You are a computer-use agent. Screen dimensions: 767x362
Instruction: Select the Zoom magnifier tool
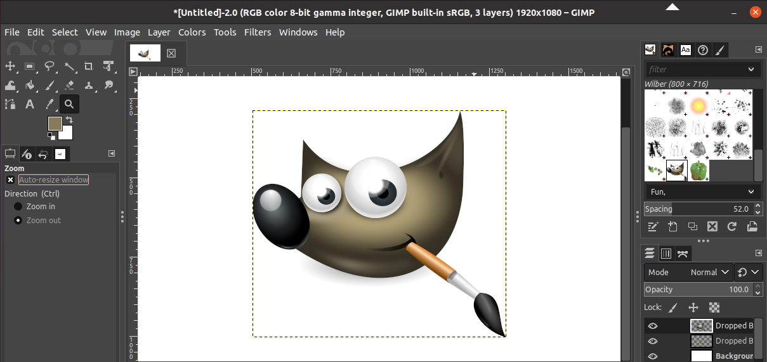click(x=69, y=104)
